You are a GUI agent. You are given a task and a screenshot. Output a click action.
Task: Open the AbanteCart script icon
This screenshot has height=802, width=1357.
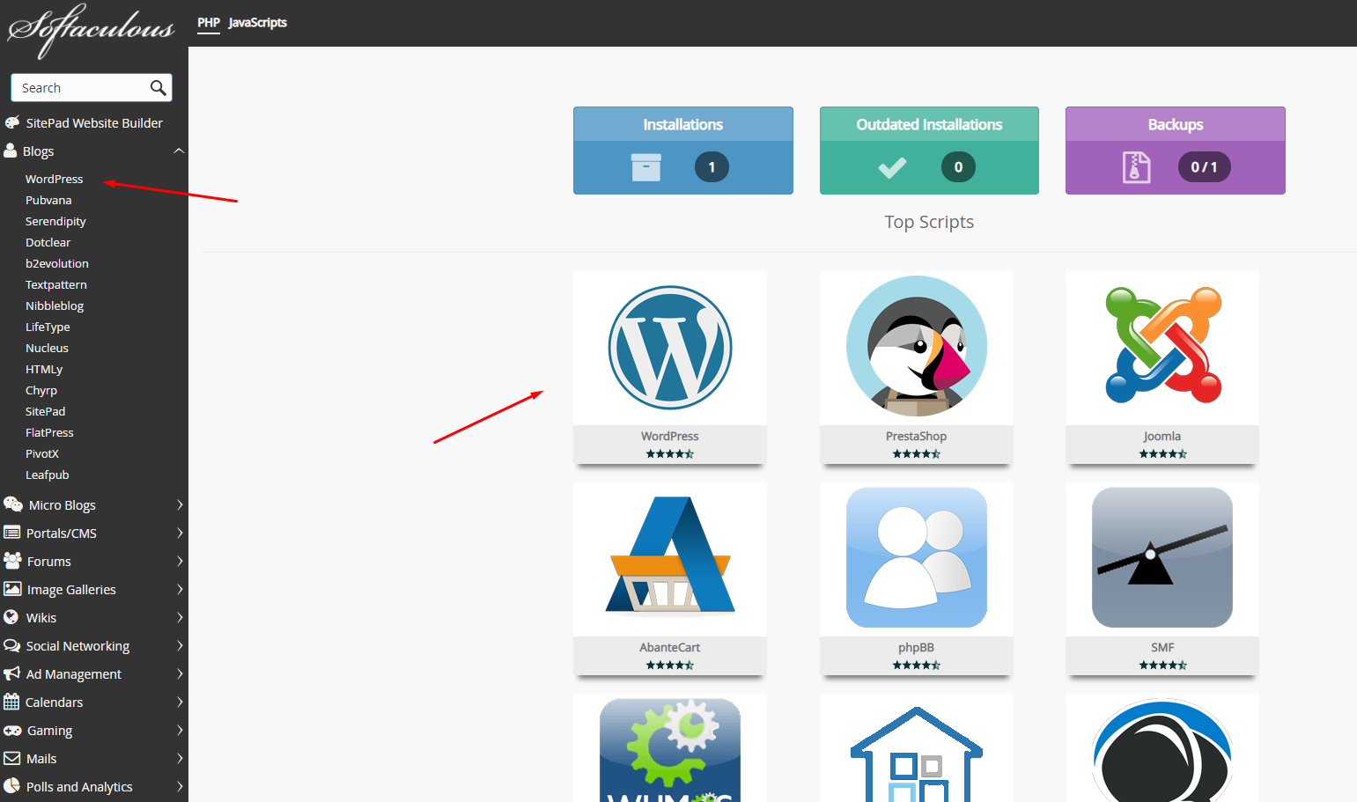pos(669,556)
